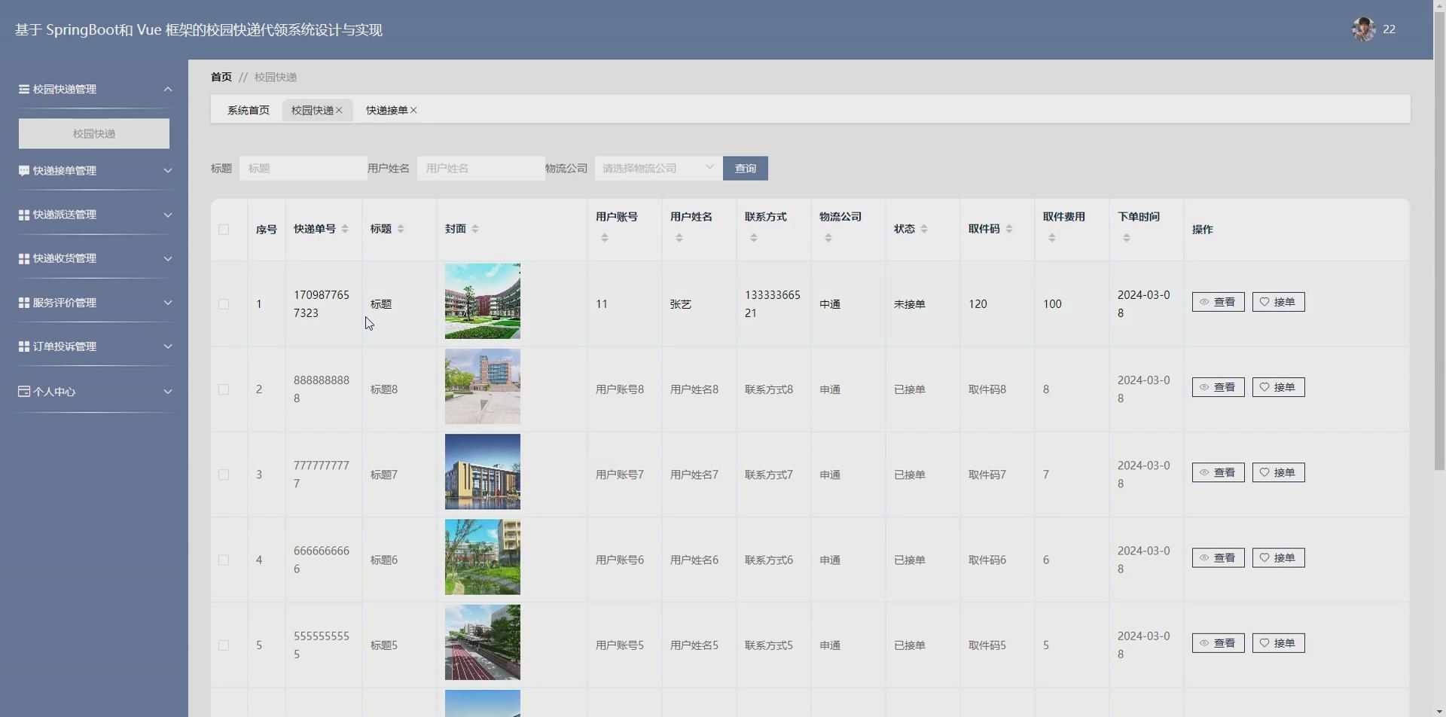Click the 服务评价管理 grid icon

[x=24, y=303]
